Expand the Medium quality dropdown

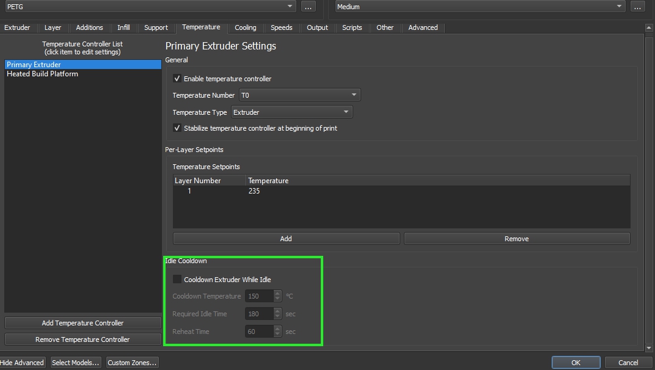(x=479, y=7)
